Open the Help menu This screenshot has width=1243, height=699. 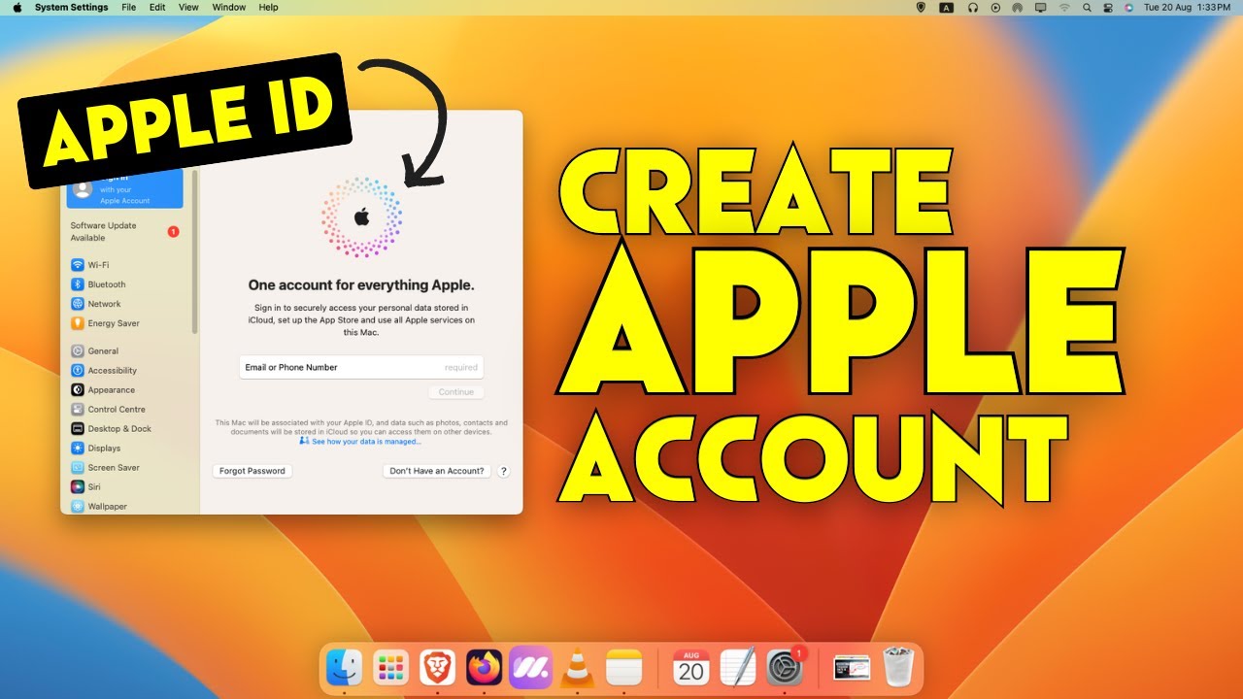(x=269, y=7)
